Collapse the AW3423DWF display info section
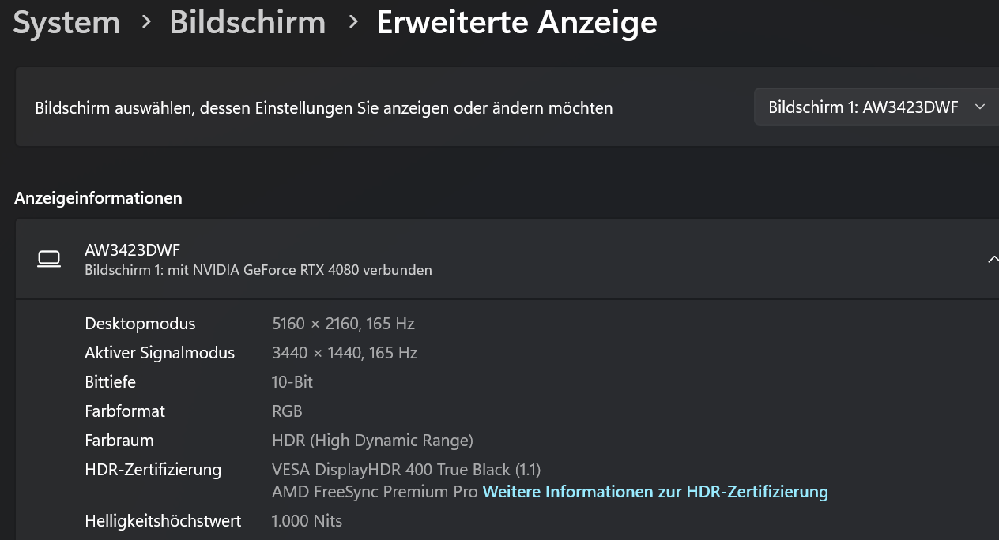The image size is (999, 540). (993, 259)
